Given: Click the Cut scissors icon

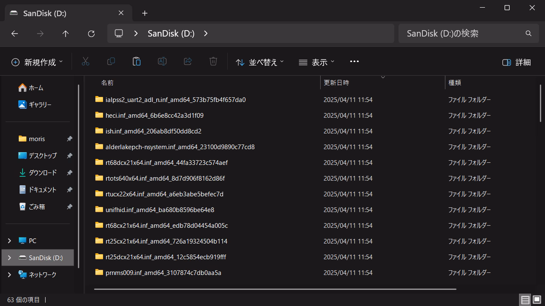Looking at the screenshot, I should click(86, 62).
